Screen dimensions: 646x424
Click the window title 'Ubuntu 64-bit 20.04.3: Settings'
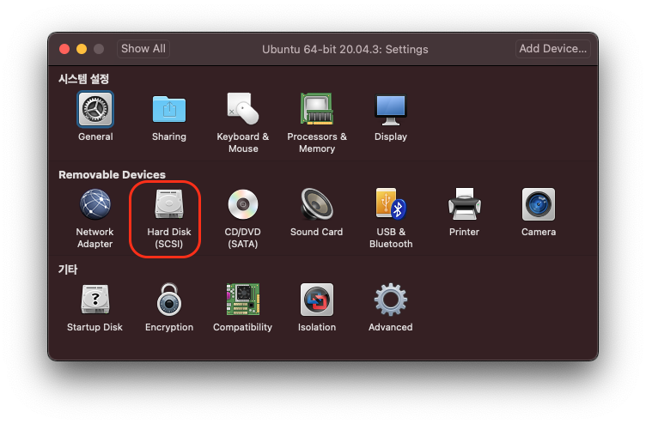point(344,50)
